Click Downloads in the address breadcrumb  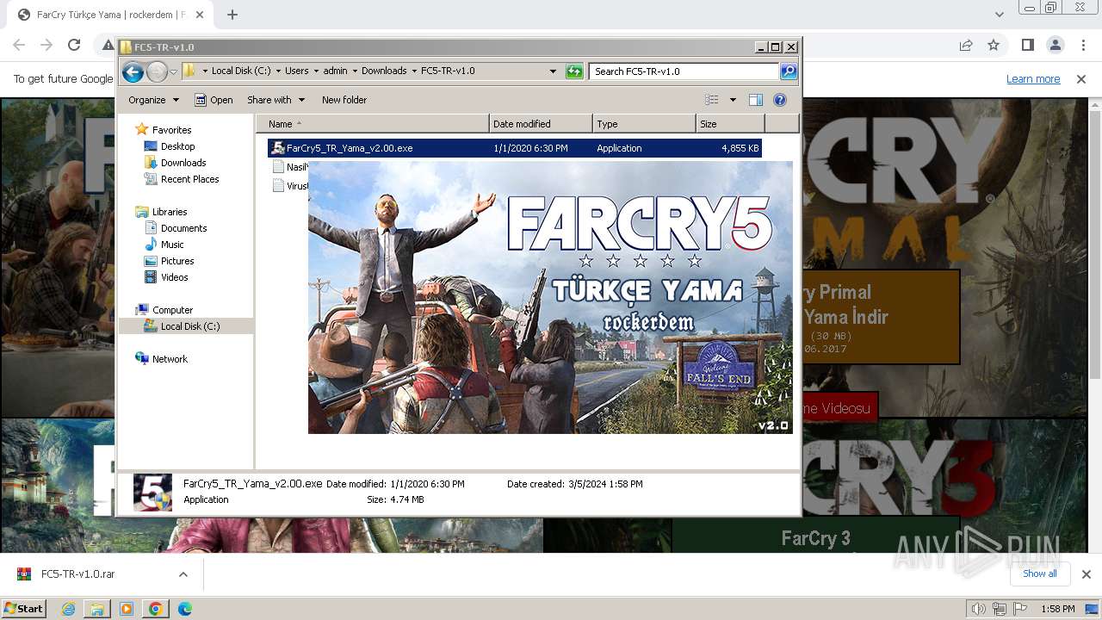384,71
